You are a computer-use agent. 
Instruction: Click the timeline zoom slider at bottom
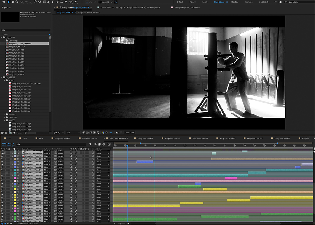pos(120,224)
